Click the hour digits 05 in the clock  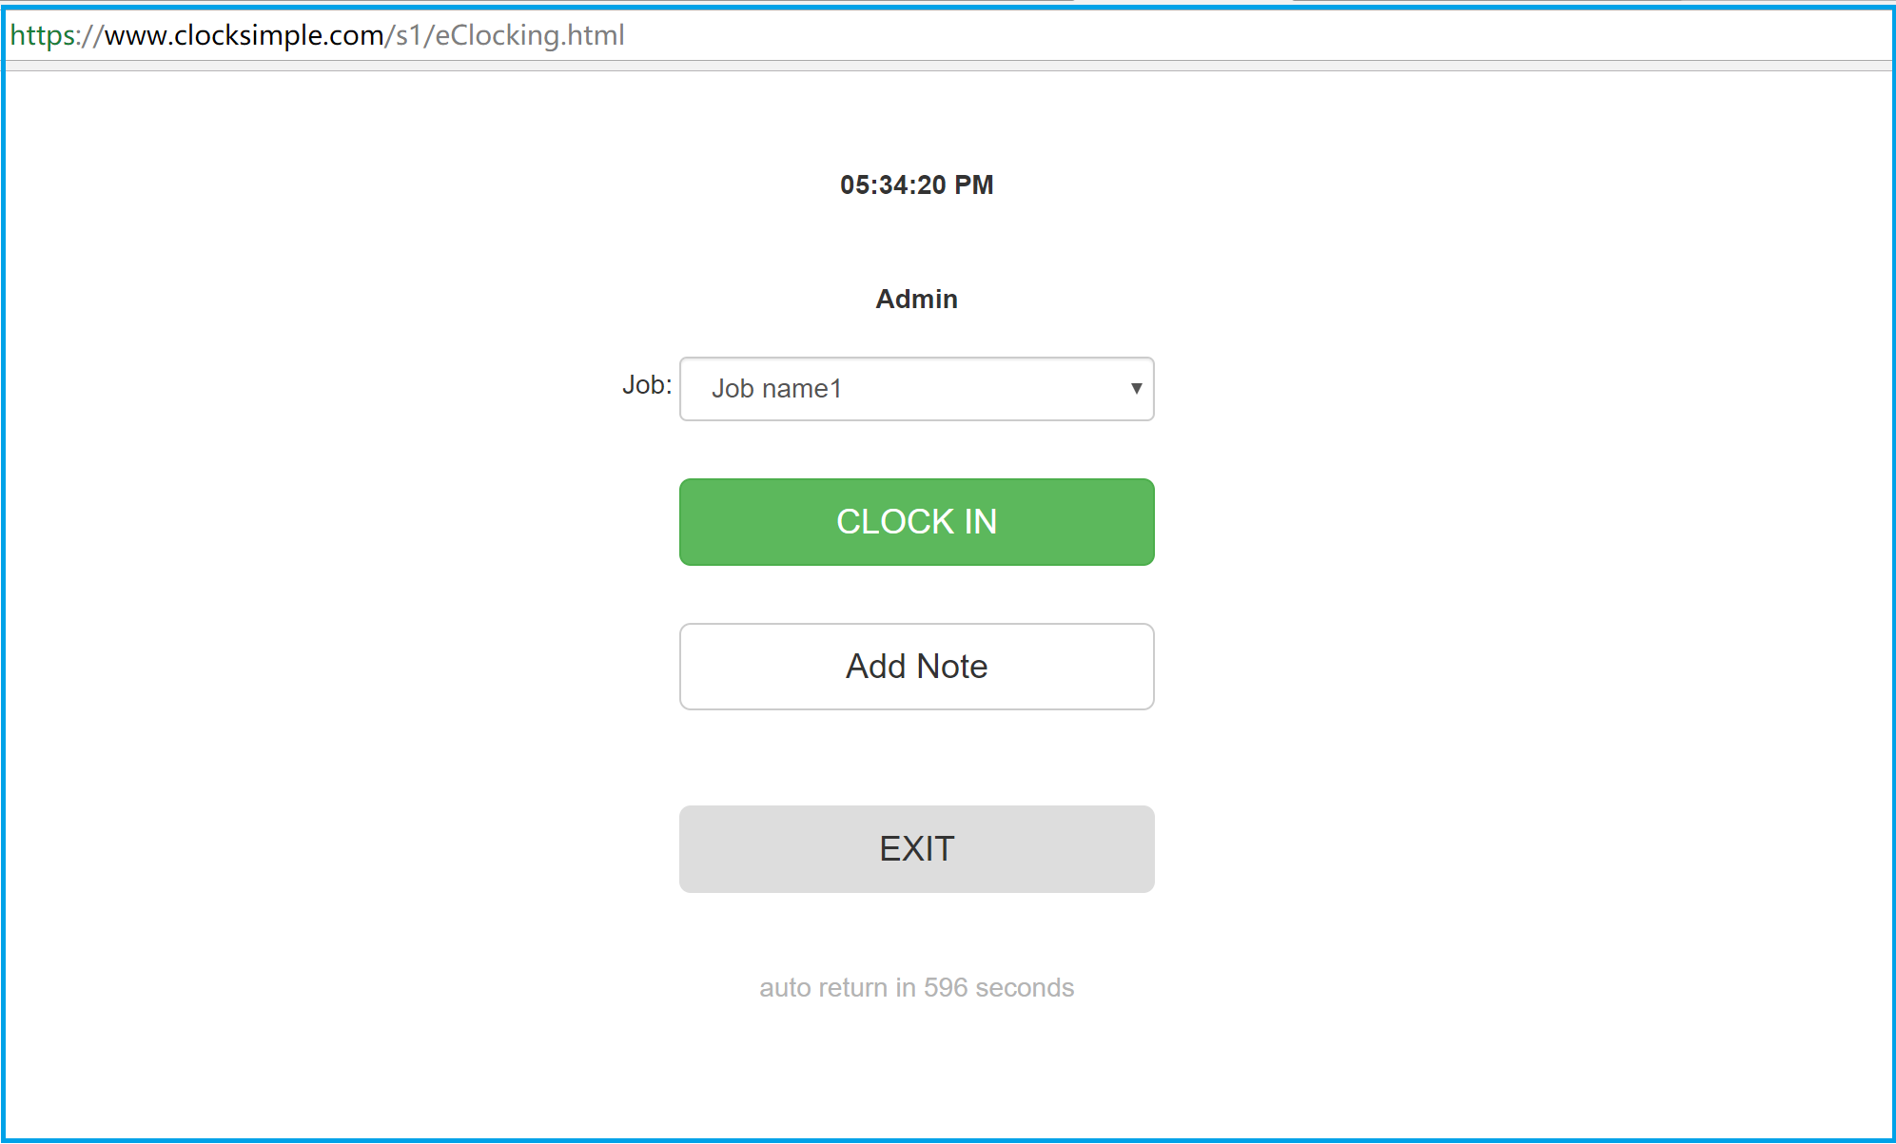point(854,184)
